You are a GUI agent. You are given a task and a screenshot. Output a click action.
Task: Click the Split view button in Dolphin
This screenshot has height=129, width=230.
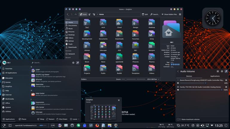(x=145, y=14)
